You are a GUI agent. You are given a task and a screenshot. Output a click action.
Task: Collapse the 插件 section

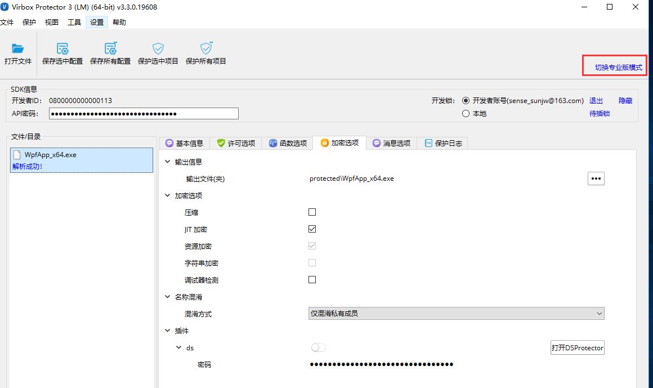167,331
